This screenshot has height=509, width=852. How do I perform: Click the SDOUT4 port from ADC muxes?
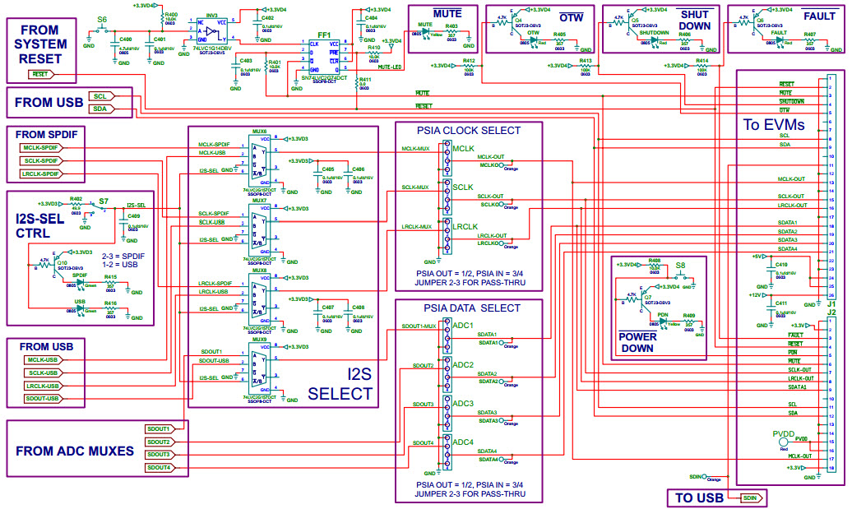click(x=159, y=468)
